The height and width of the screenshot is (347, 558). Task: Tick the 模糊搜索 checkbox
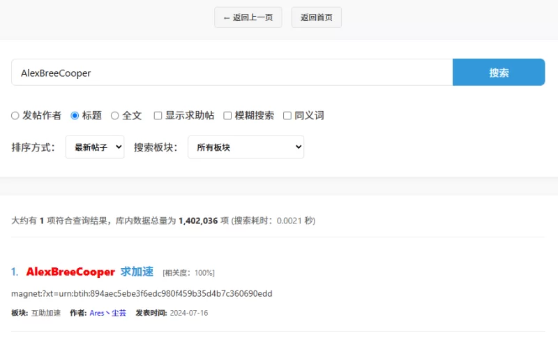click(x=227, y=116)
